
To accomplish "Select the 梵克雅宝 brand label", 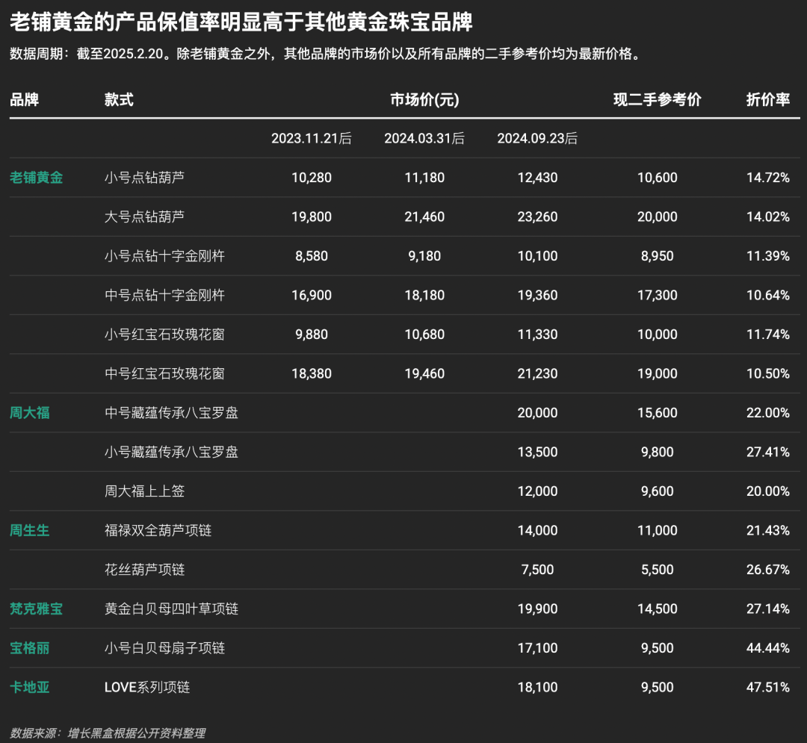I will (x=36, y=609).
